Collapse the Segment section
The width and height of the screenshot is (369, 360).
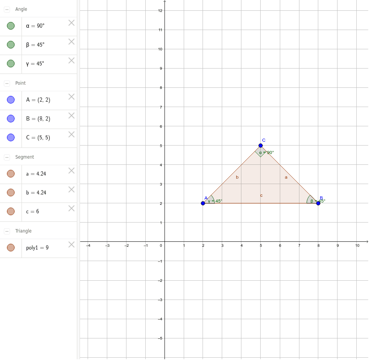click(x=7, y=157)
